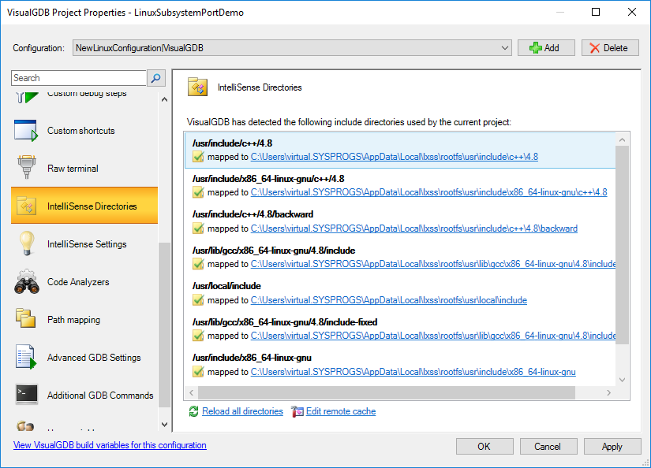Screen dimensions: 651x468
Task: Close the VisualGDB Project Properties window
Action: 632,12
